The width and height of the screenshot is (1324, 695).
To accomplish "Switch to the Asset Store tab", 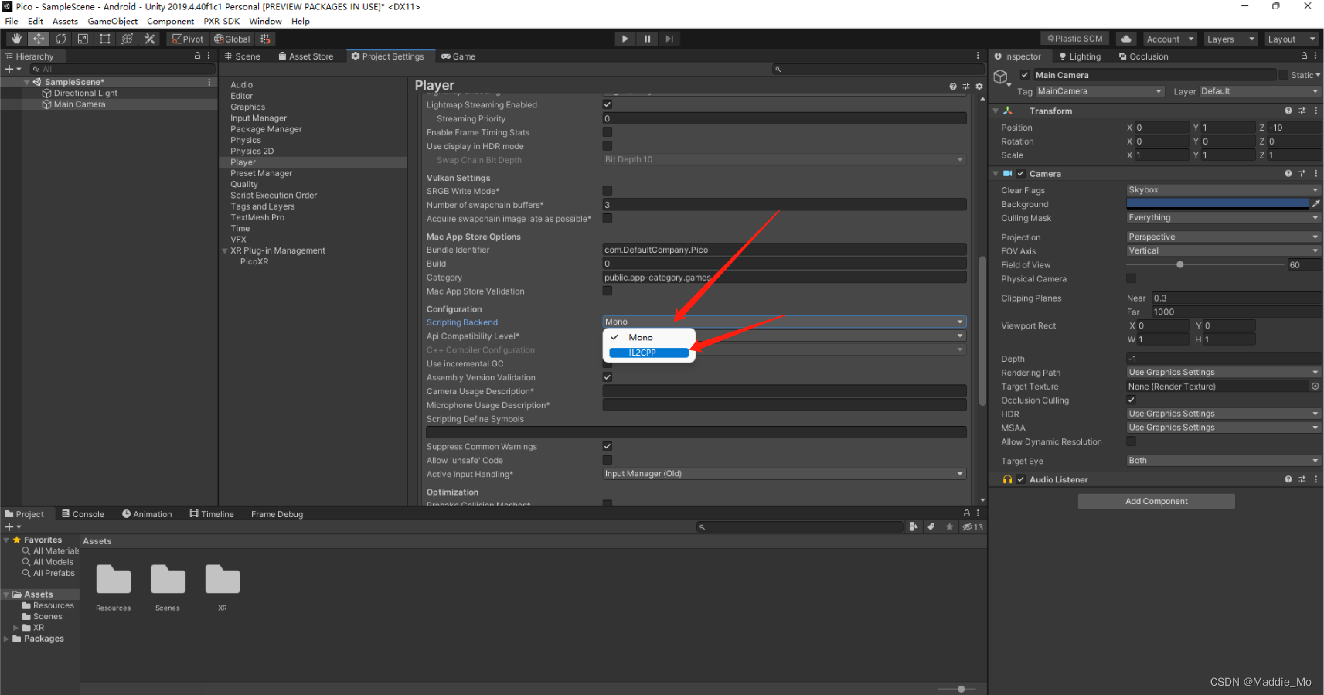I will point(306,56).
